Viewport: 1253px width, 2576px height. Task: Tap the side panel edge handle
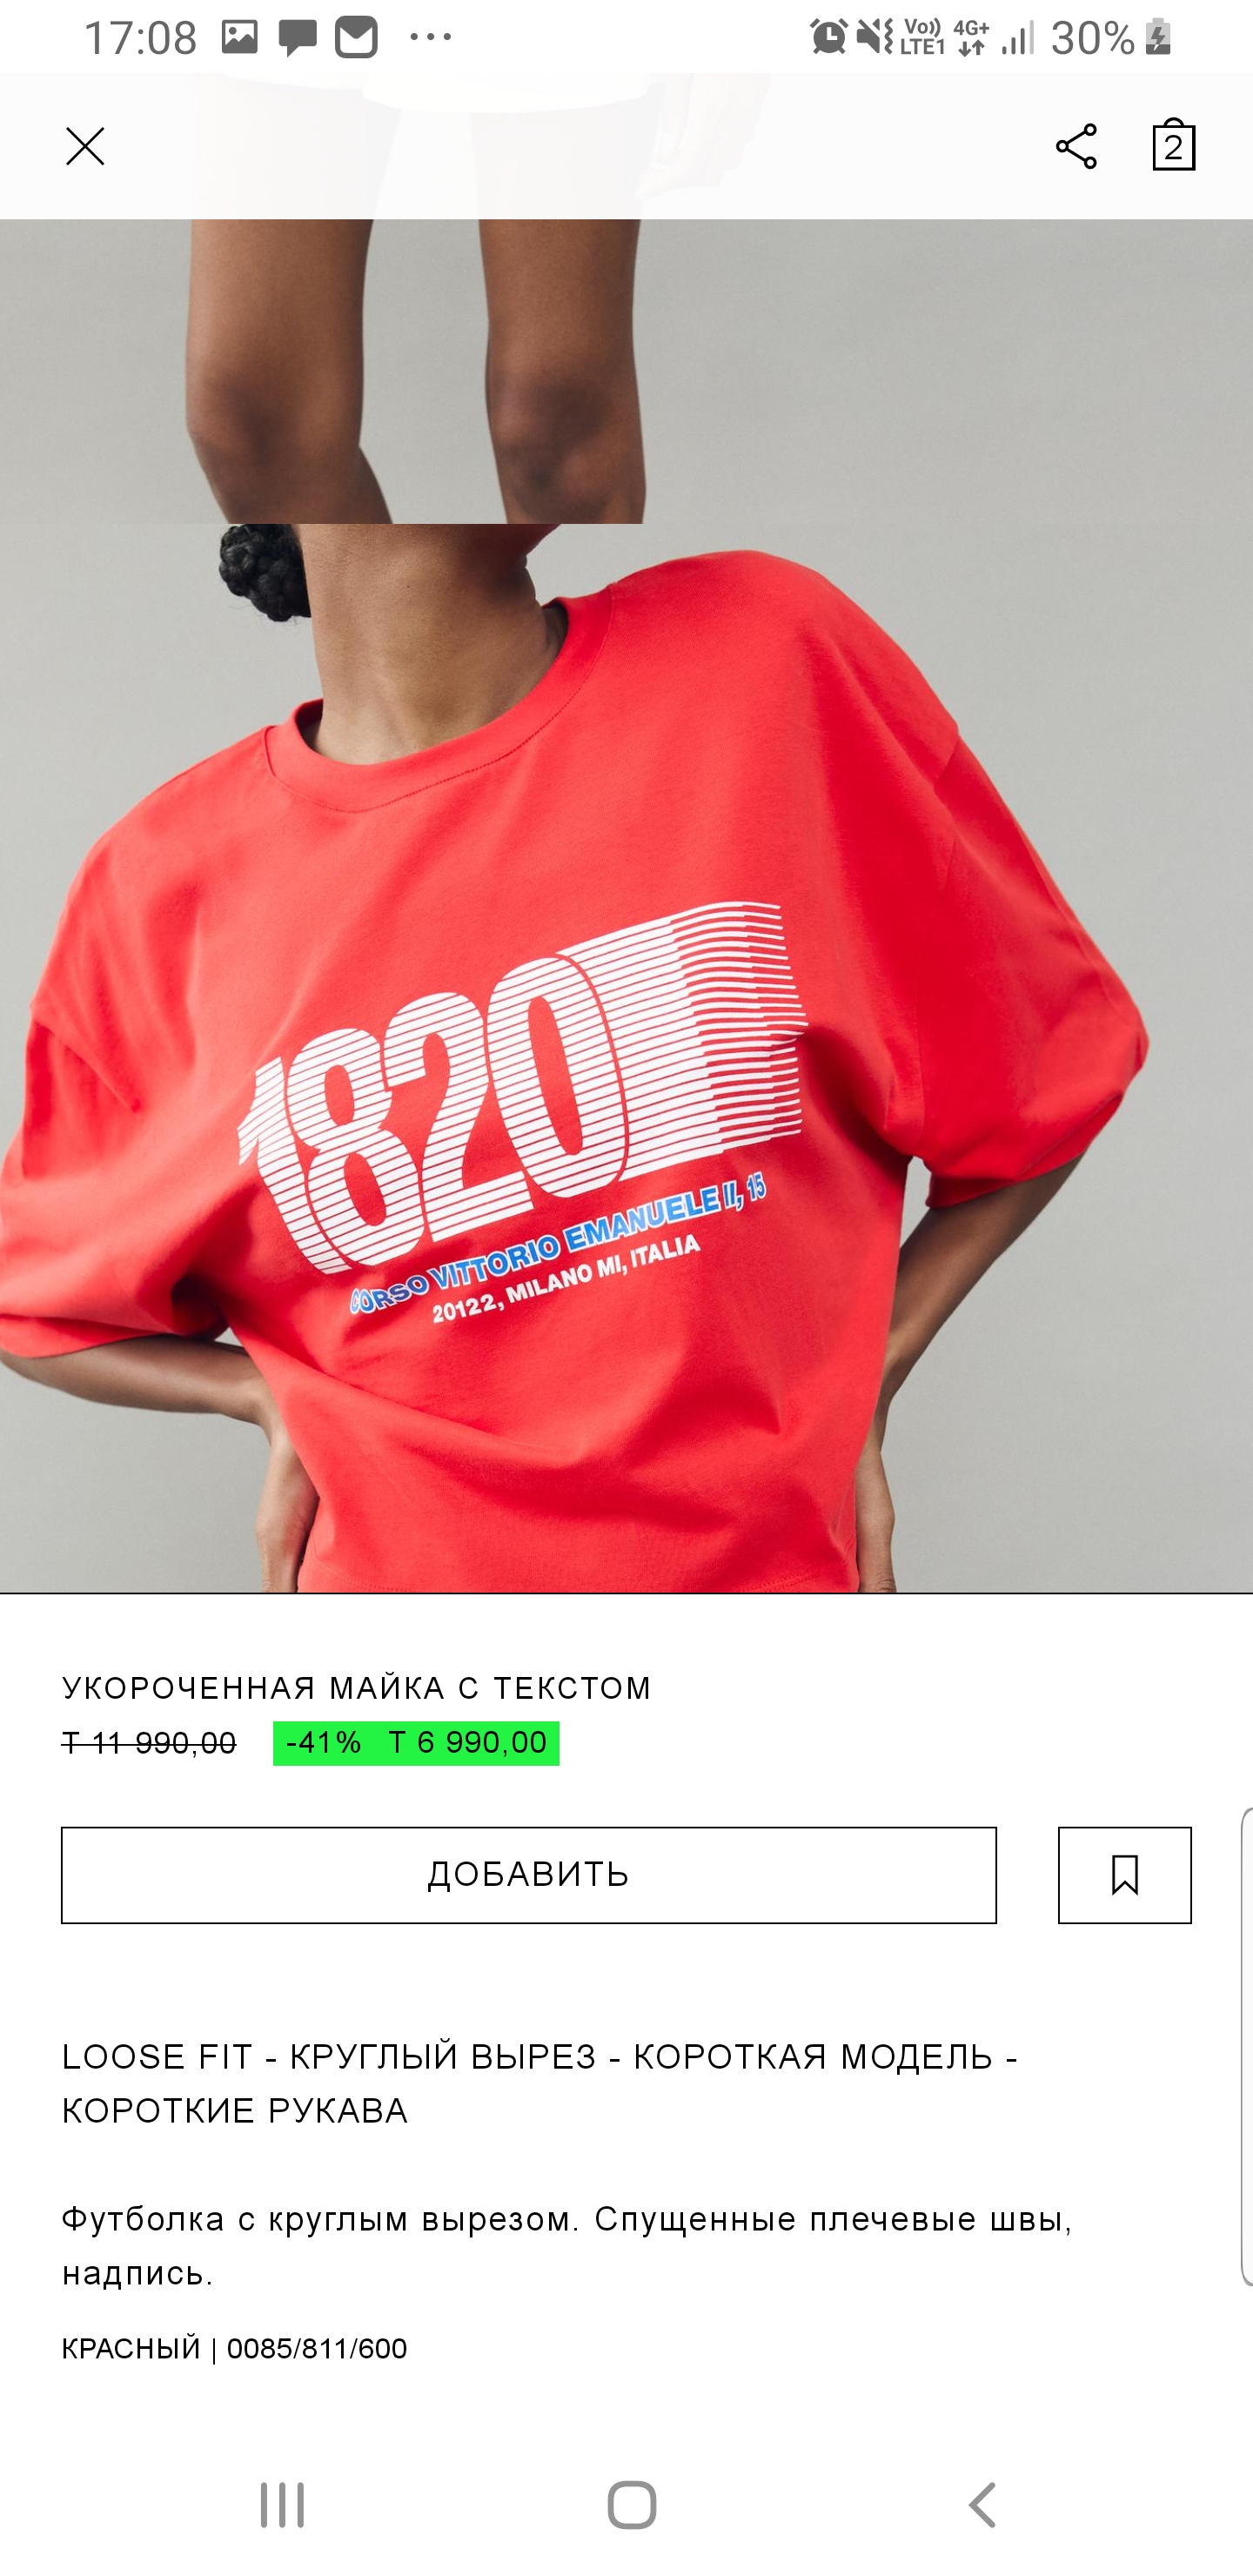pyautogui.click(x=1246, y=2046)
